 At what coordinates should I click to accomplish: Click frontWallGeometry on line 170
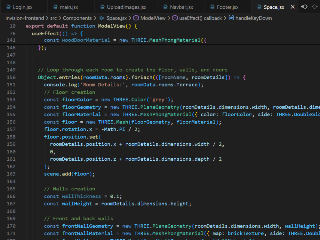point(88,226)
